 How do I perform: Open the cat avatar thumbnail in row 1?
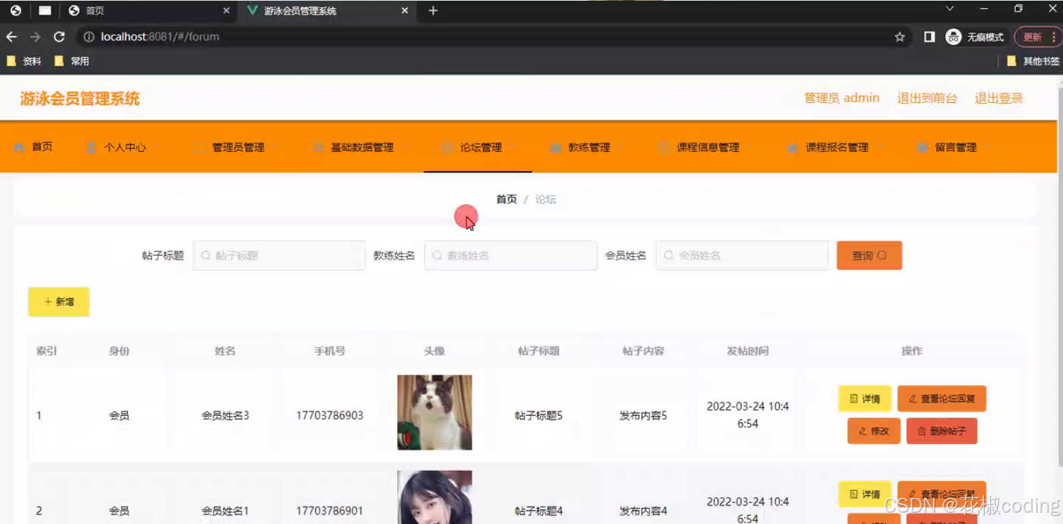coord(434,412)
